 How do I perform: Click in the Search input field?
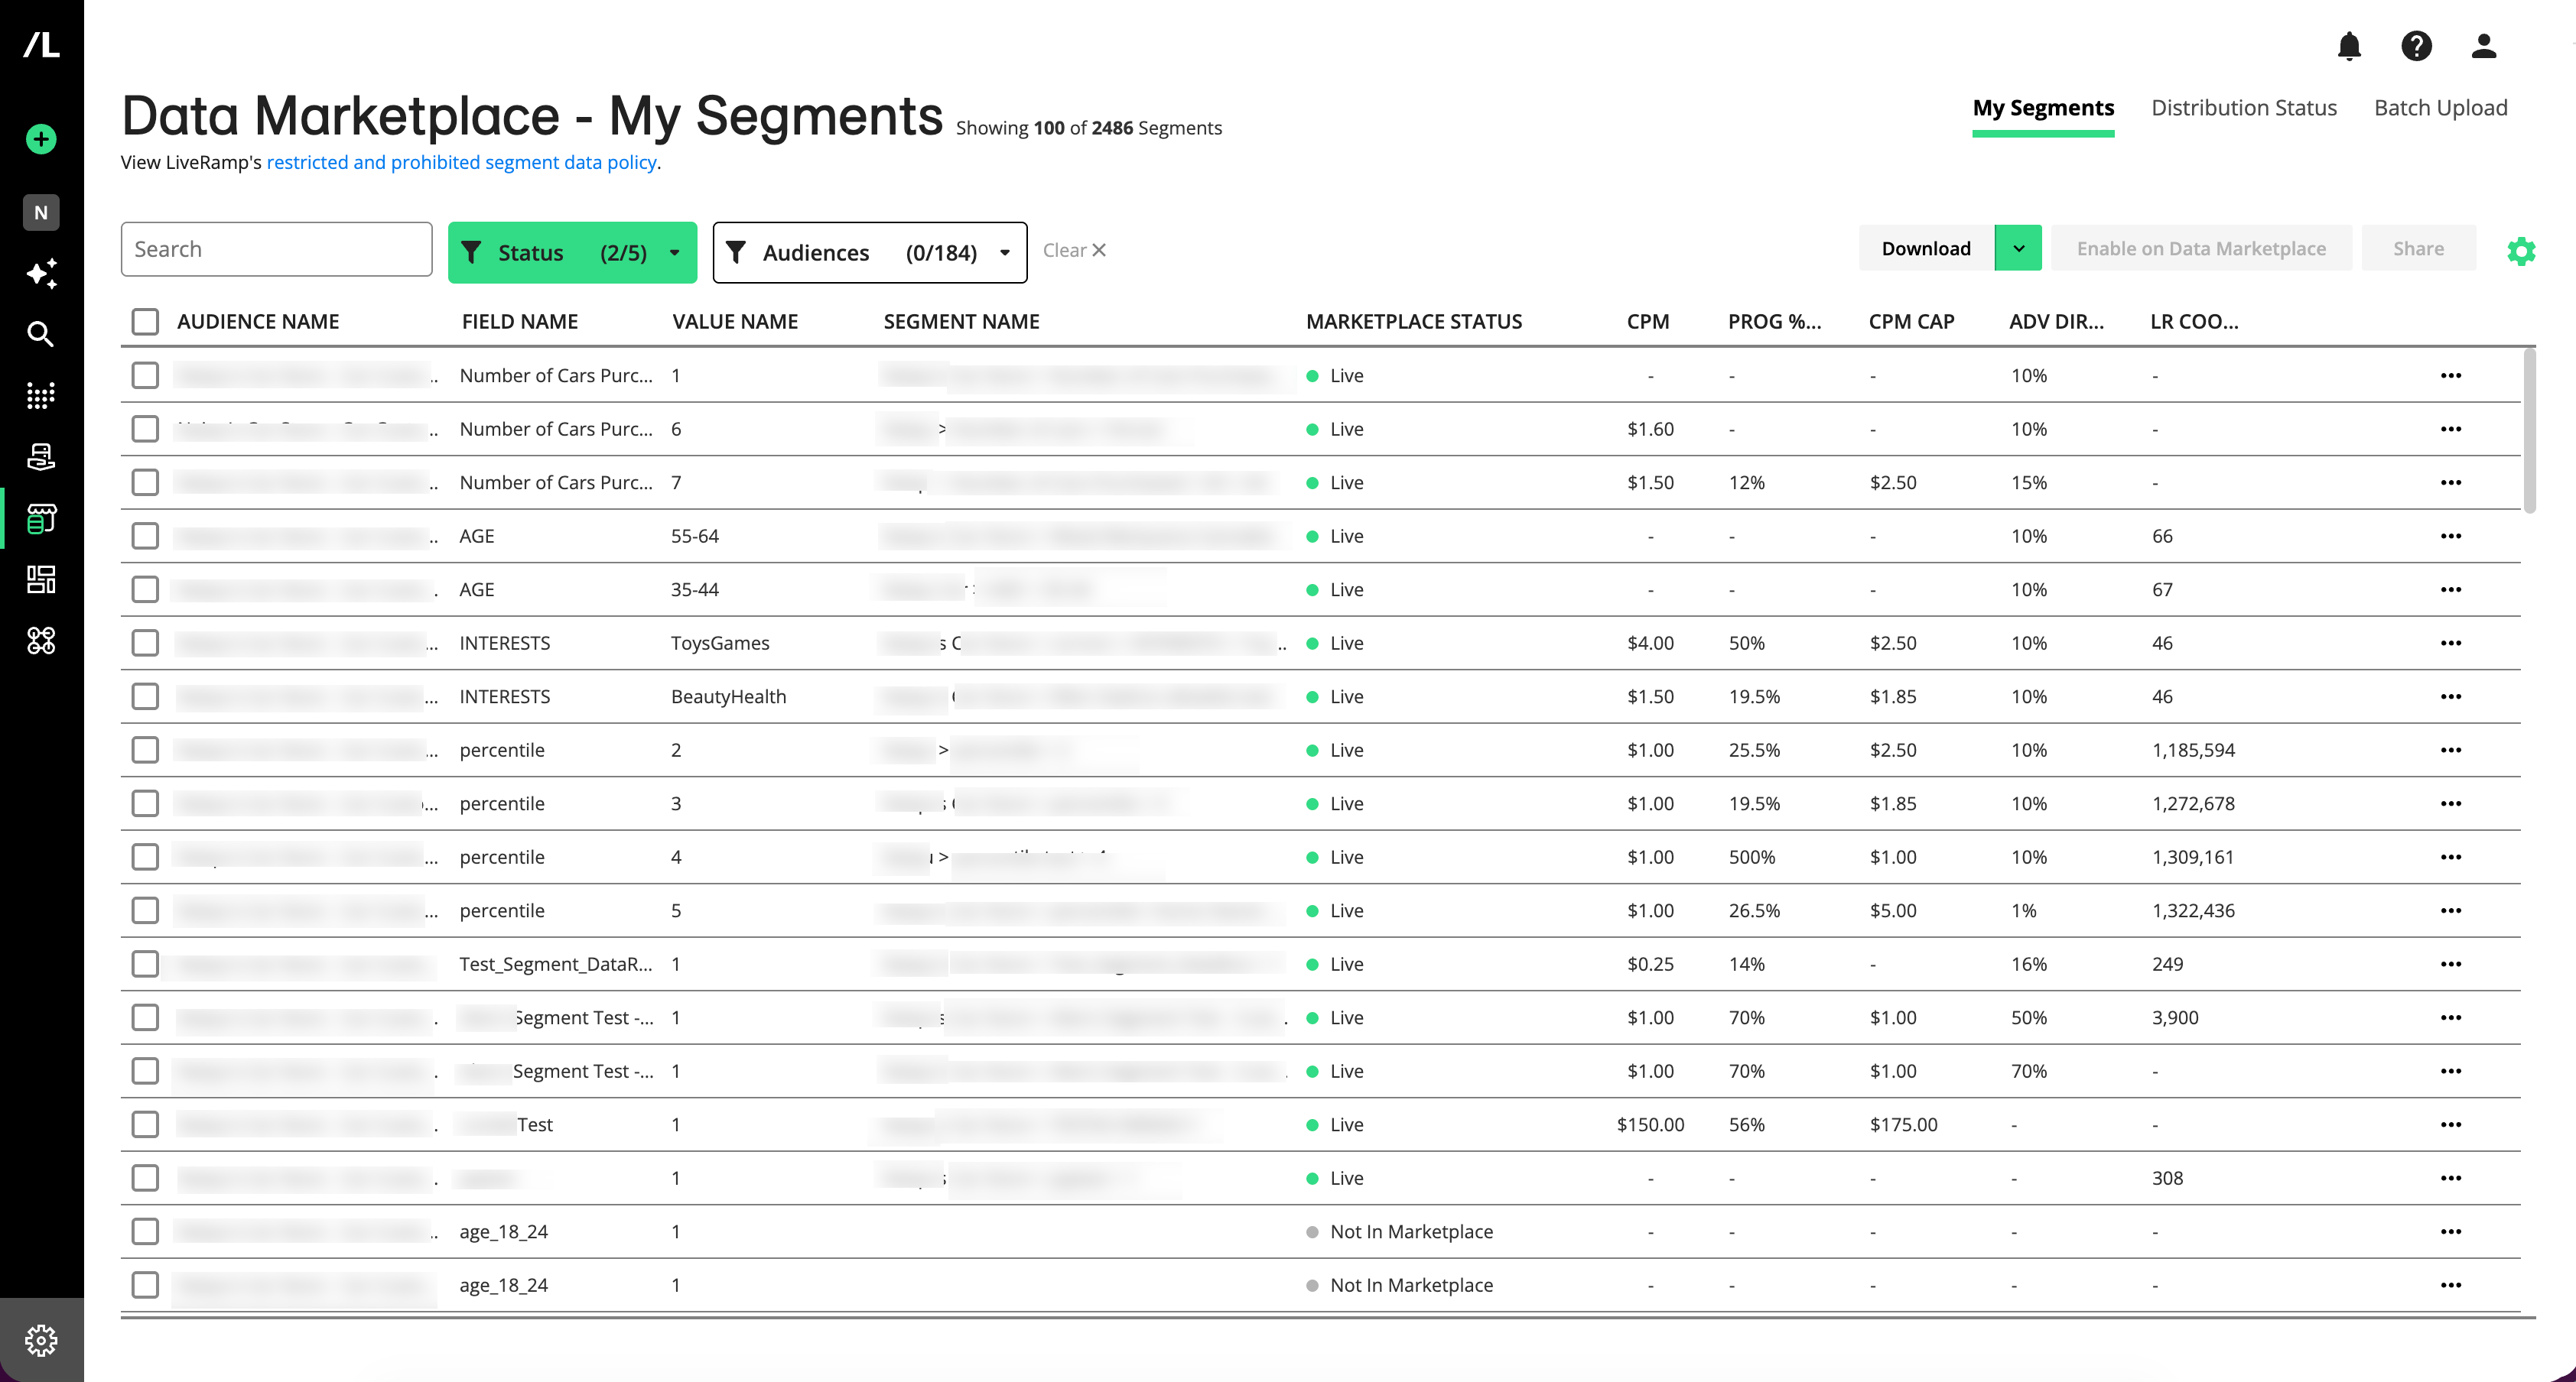[276, 249]
